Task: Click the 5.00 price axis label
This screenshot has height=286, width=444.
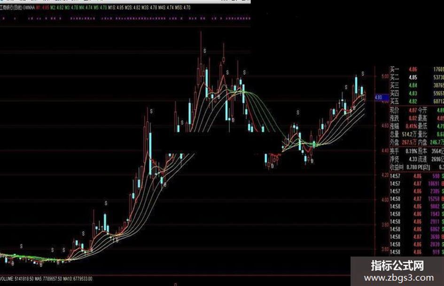Action: 385,77
